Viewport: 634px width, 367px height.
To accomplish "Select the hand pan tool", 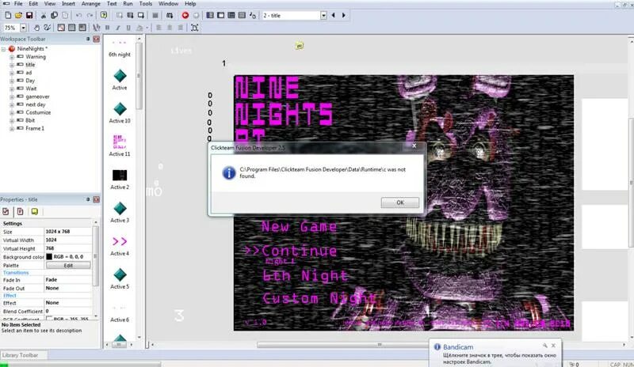I will [x=36, y=28].
